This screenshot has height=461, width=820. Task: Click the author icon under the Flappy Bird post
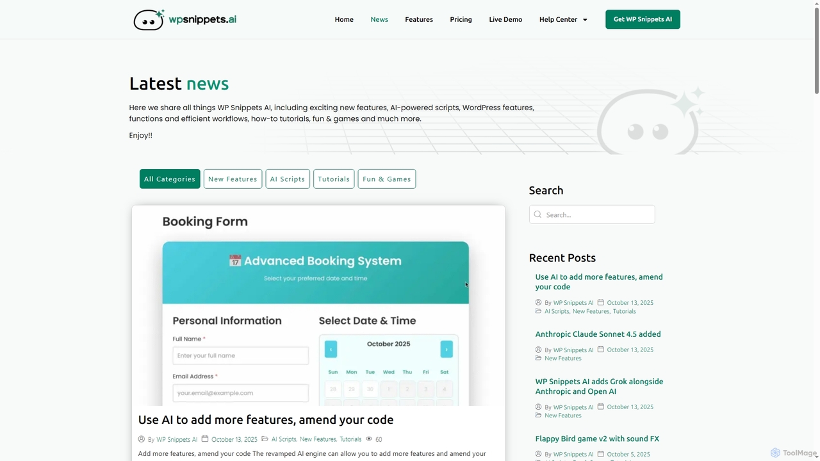(539, 454)
